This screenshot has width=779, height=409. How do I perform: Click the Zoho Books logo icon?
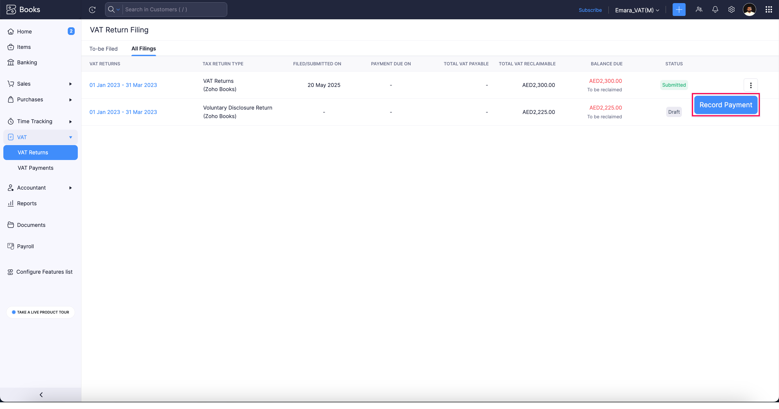(11, 9)
